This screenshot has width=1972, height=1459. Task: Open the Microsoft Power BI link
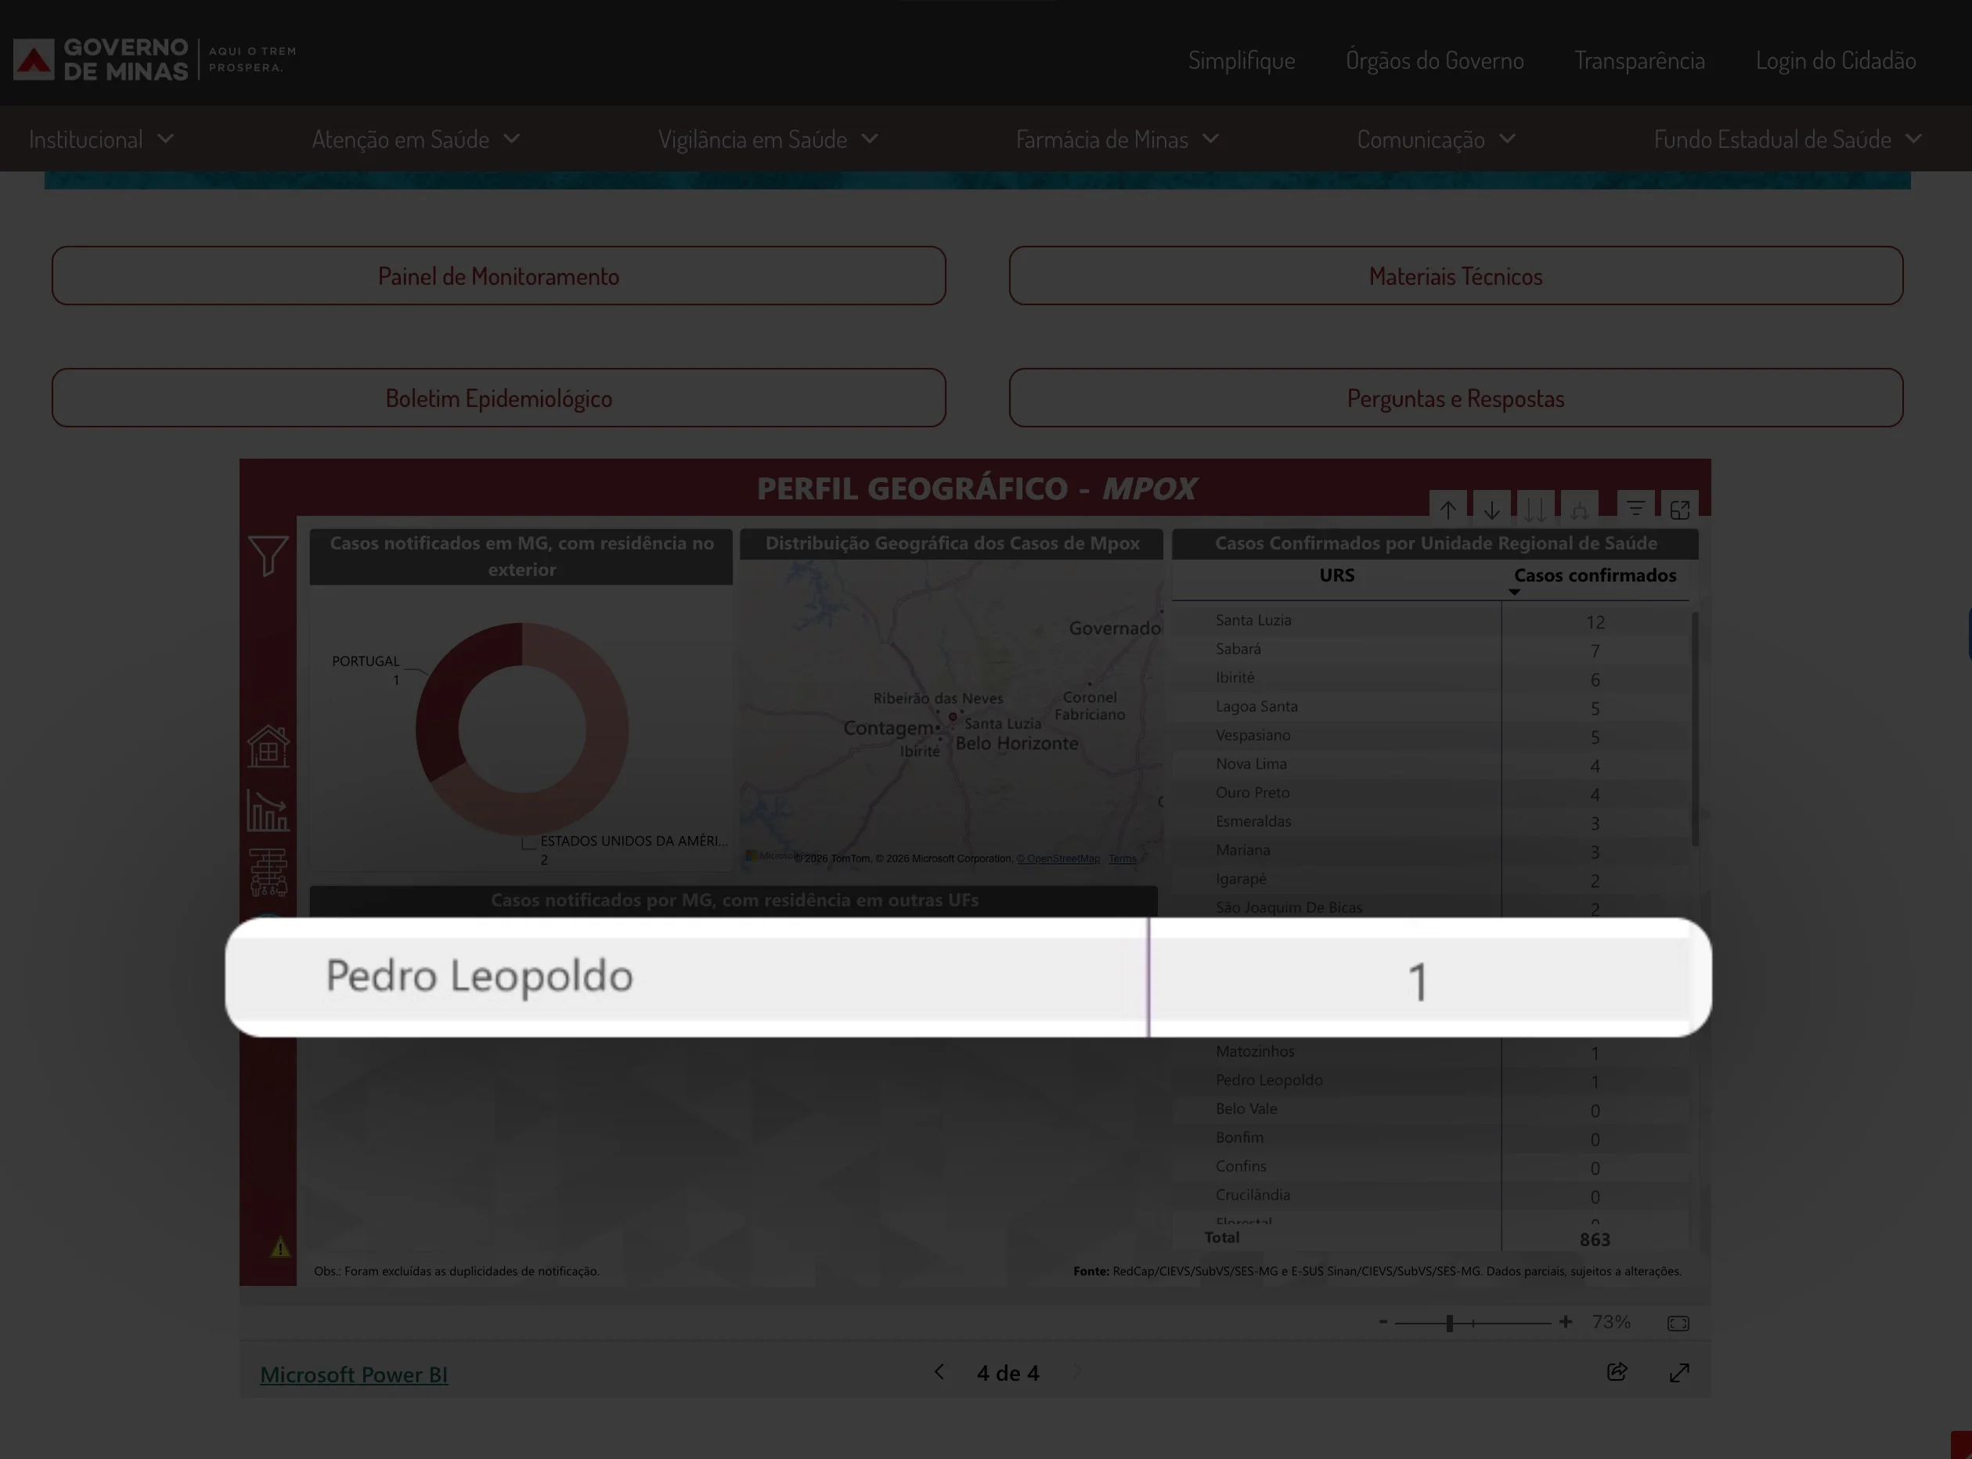pyautogui.click(x=353, y=1374)
